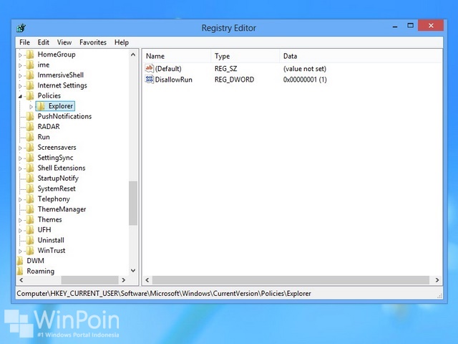Click the DWM folder icon

pyautogui.click(x=19, y=261)
